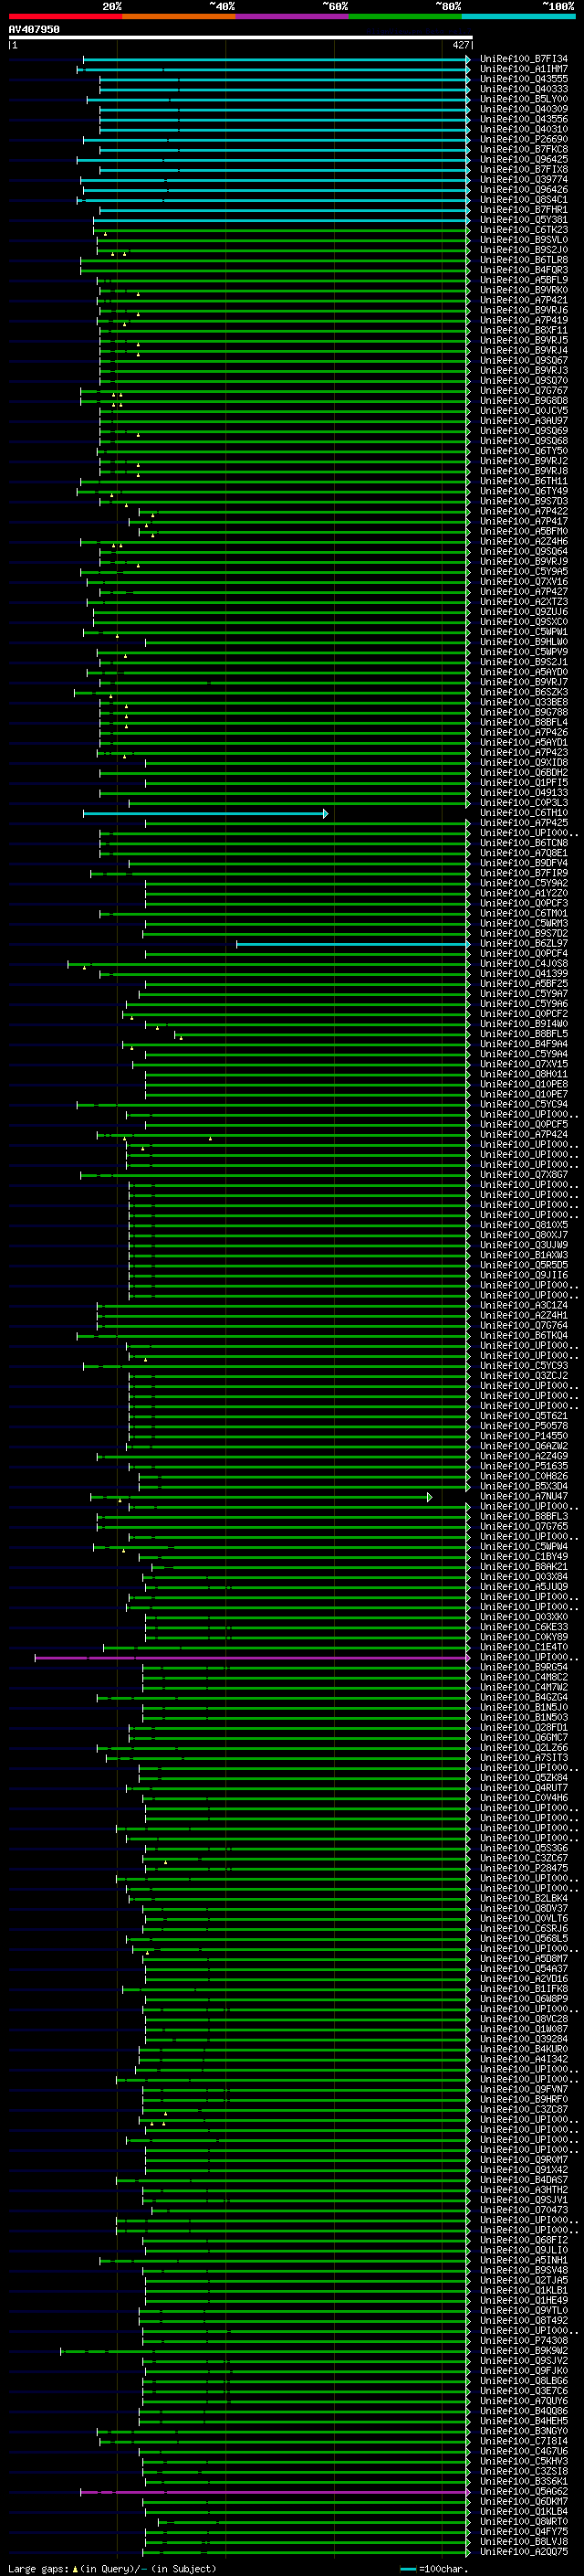The width and height of the screenshot is (584, 2576).
Task: Select label UniRef100_C1E4T0
Action: (524, 1647)
